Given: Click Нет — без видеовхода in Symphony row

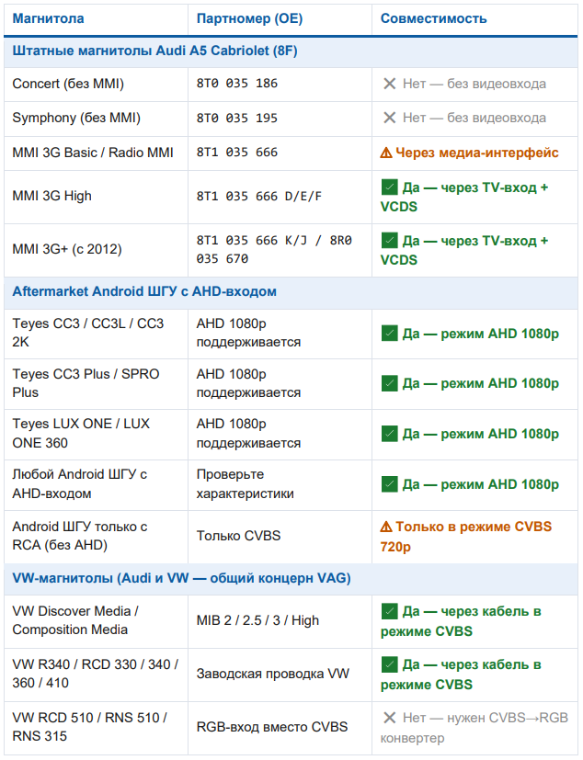Looking at the screenshot, I should pos(474,118).
